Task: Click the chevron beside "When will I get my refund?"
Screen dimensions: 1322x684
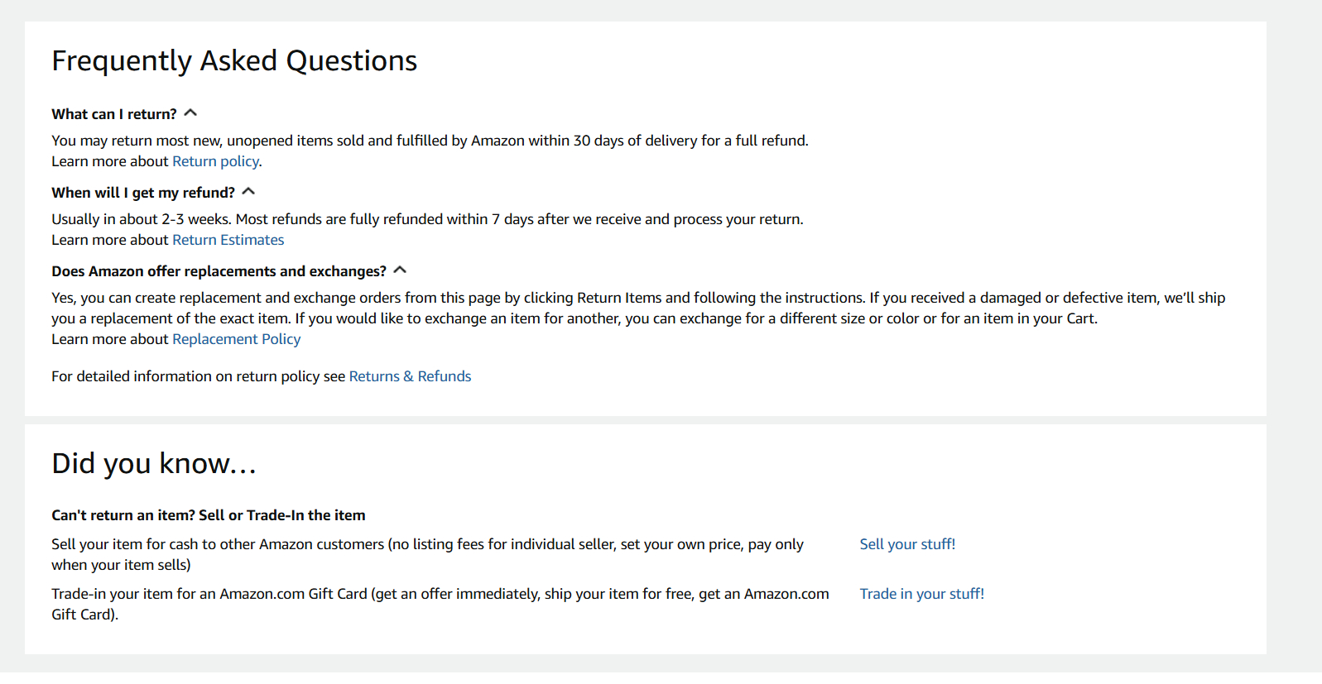Action: coord(248,191)
